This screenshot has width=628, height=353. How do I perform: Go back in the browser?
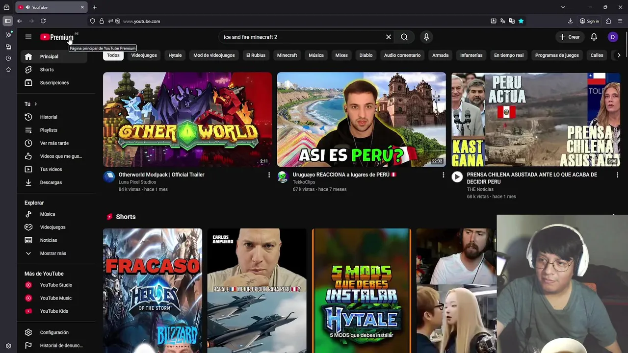click(20, 21)
